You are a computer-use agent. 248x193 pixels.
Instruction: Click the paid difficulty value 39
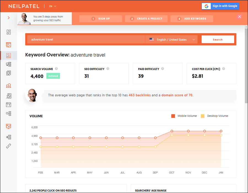141,76
